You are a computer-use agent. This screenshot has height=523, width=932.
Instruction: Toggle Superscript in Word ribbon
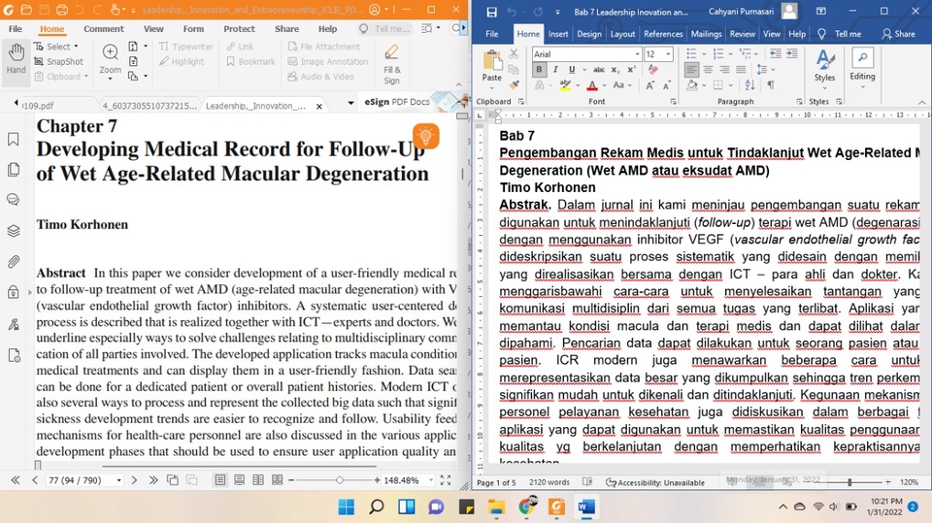[x=631, y=70]
